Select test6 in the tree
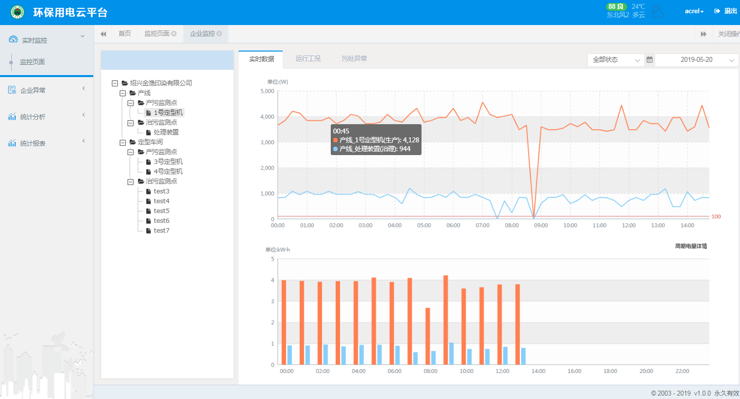The image size is (740, 399). pos(161,221)
